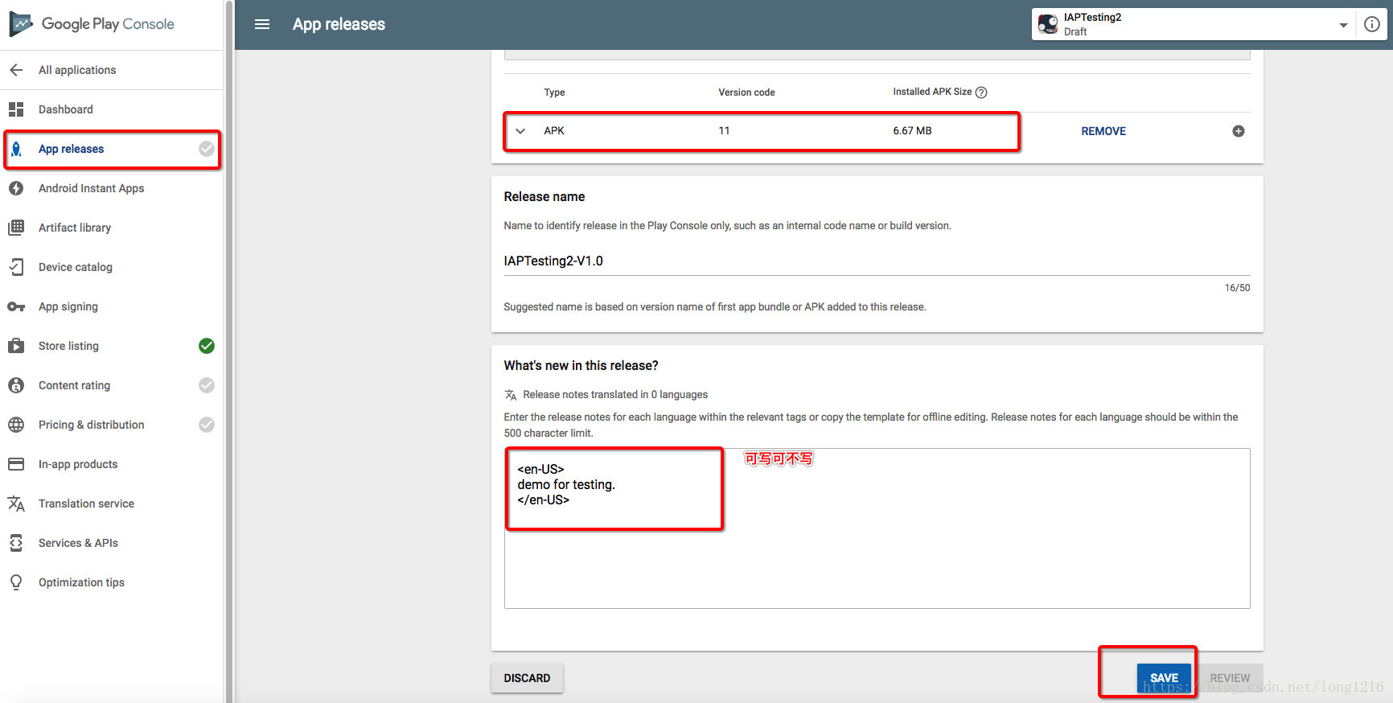Image resolution: width=1393 pixels, height=703 pixels.
Task: Click the Optimization tips lightbulb icon
Action: coord(16,582)
